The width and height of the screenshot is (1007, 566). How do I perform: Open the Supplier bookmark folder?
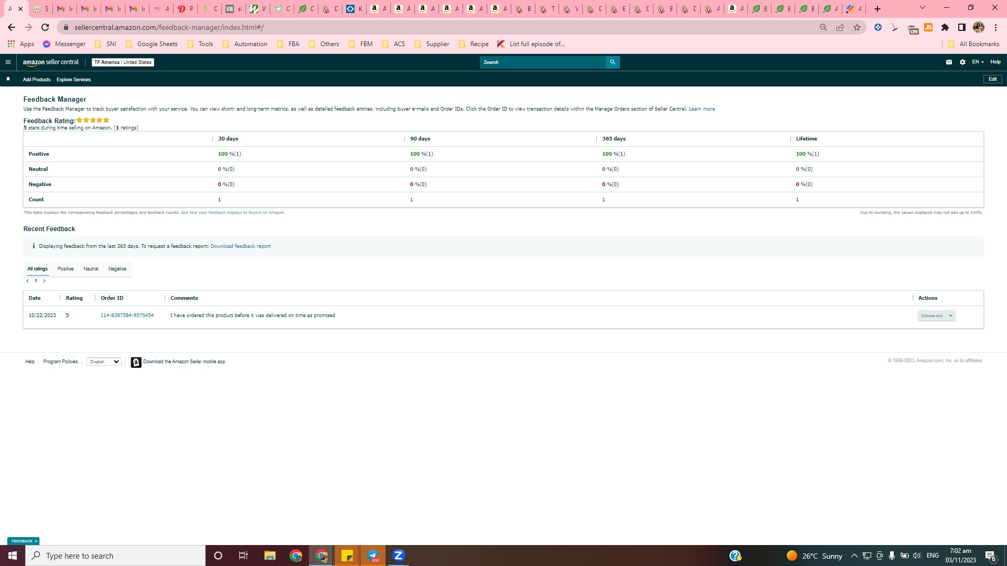[432, 44]
